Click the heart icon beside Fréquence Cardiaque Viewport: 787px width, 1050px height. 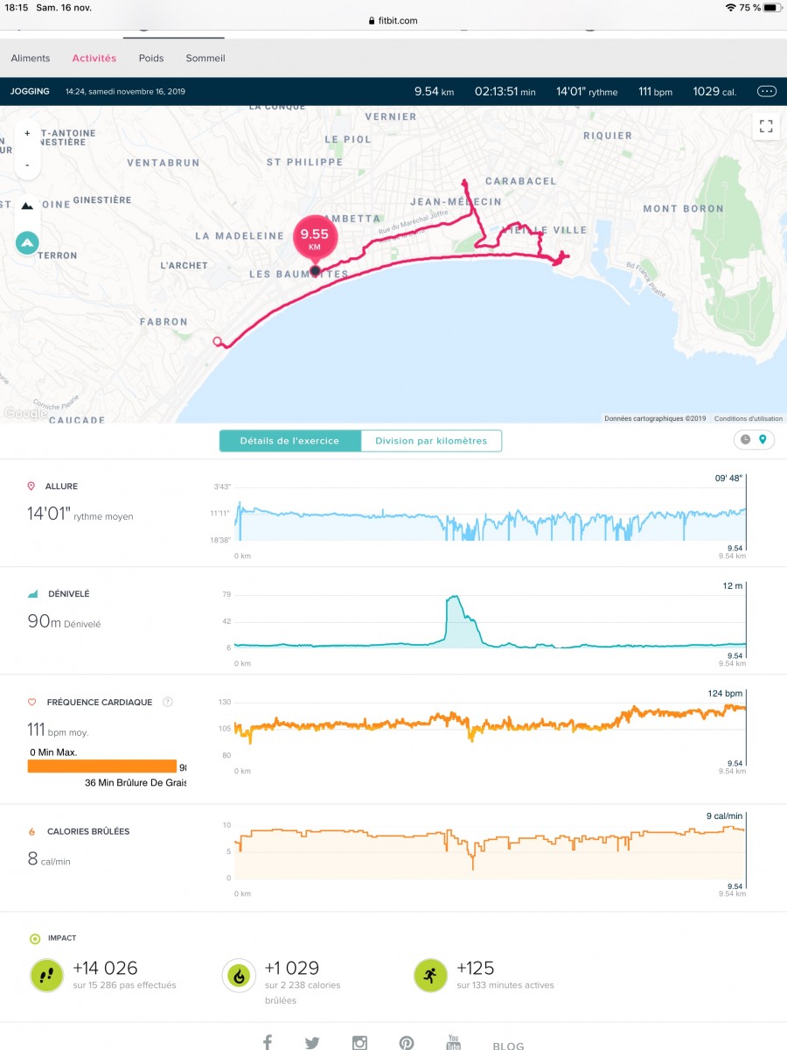pyautogui.click(x=32, y=702)
